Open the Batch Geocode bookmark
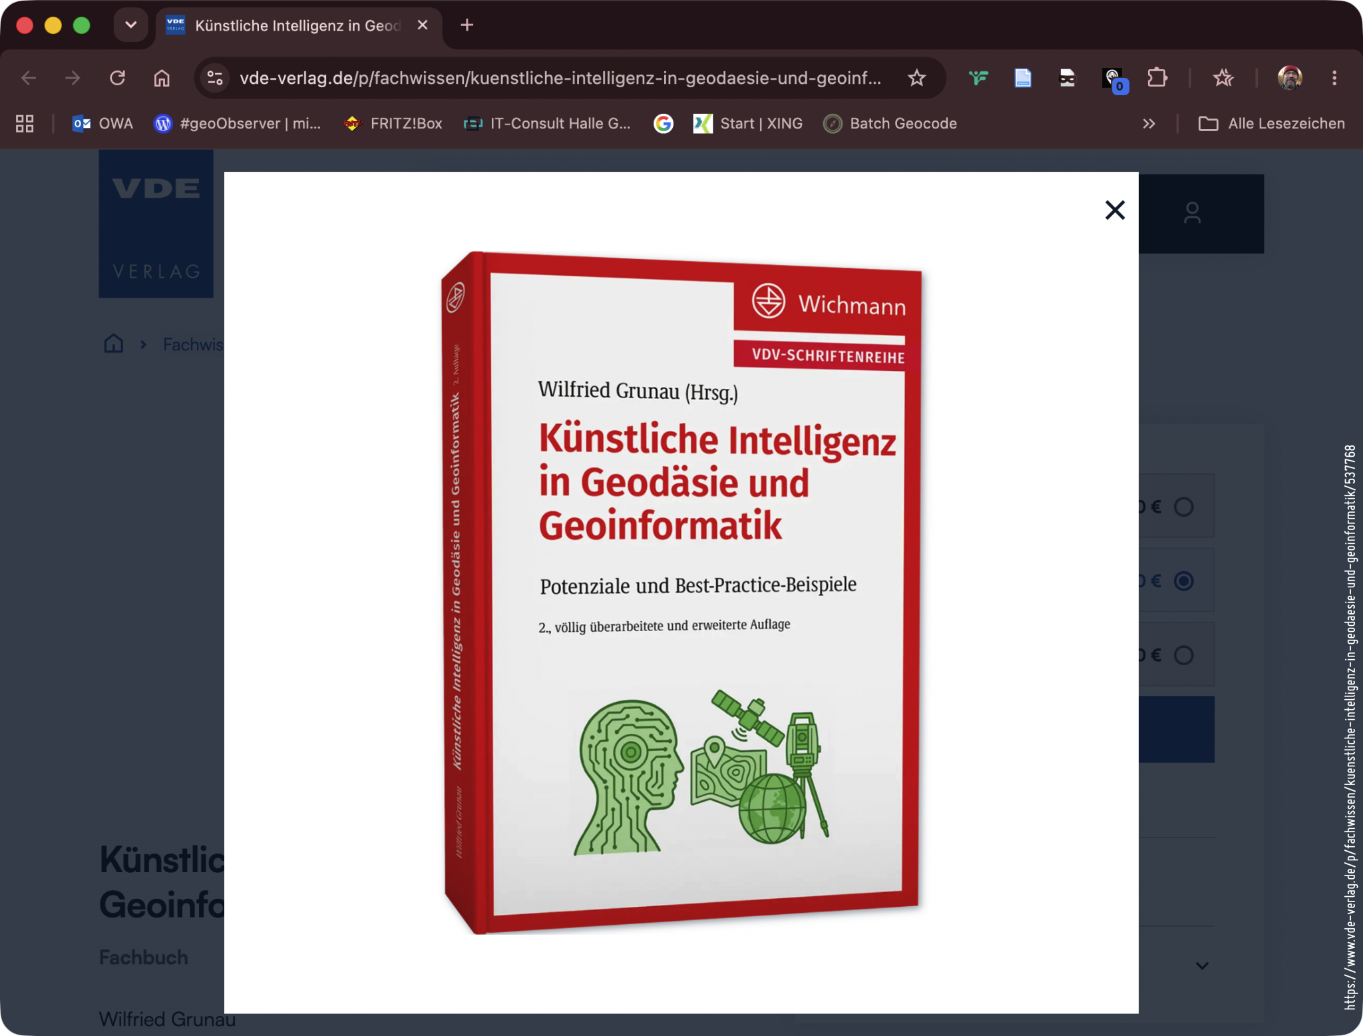Image resolution: width=1363 pixels, height=1036 pixels. (x=890, y=124)
